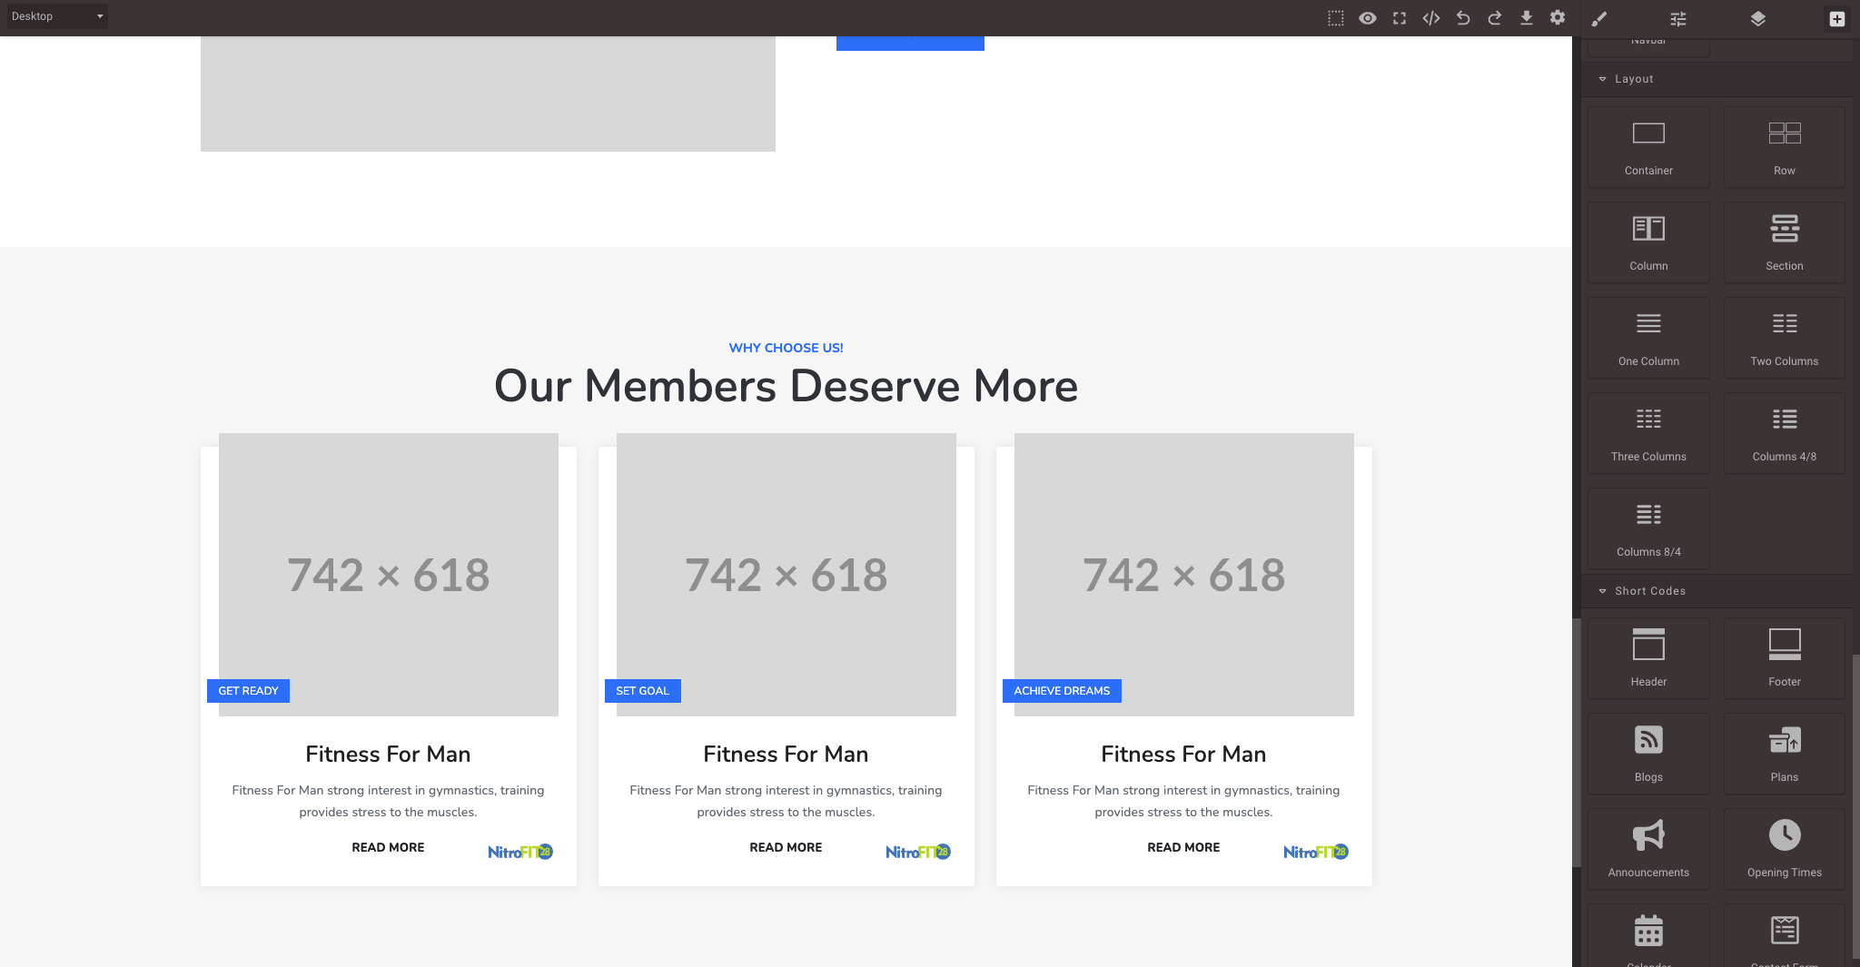Select Fitness For Man title in ACHIEVE DREAMS card
This screenshot has height=967, width=1860.
click(1183, 755)
